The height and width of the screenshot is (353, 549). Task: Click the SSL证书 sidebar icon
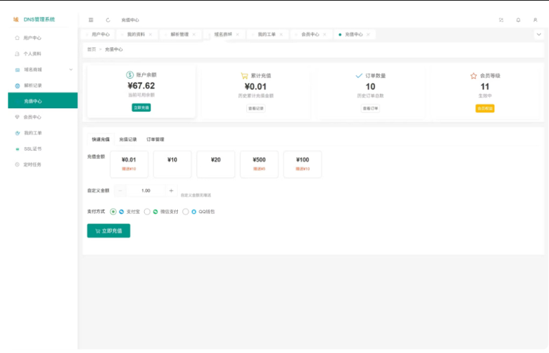pos(17,149)
